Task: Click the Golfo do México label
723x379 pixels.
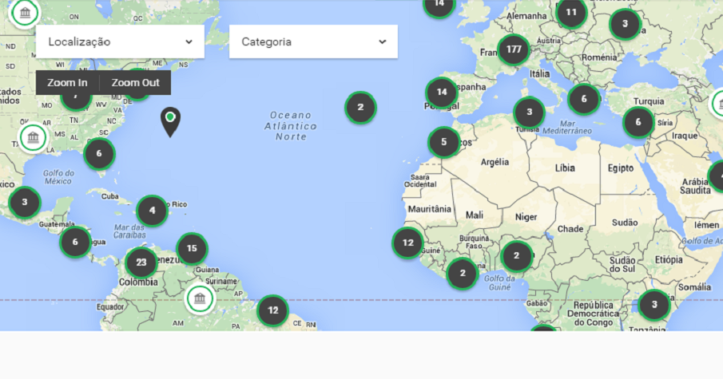Action: point(58,177)
